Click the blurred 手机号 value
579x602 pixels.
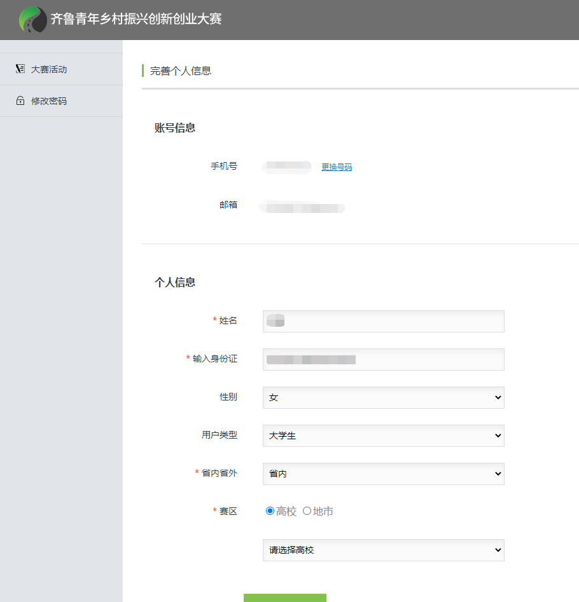tap(287, 167)
